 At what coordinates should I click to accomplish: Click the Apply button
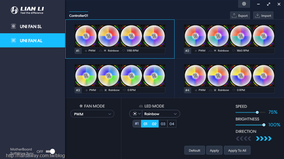pos(214,150)
